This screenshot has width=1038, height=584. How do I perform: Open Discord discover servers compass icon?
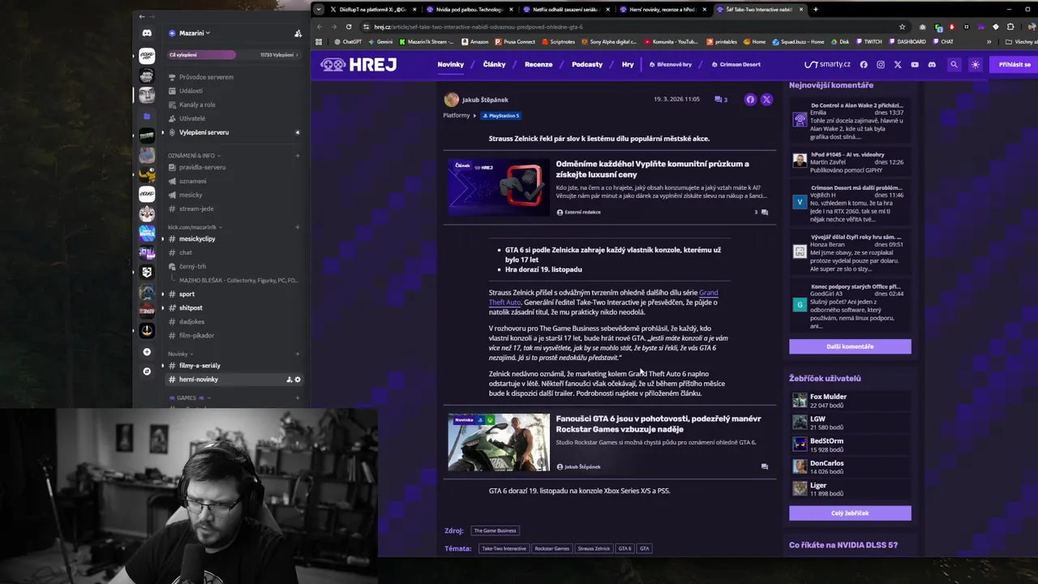click(147, 371)
